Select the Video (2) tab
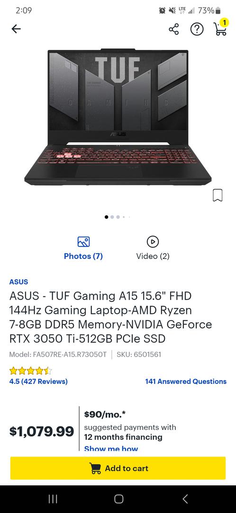 click(x=153, y=248)
